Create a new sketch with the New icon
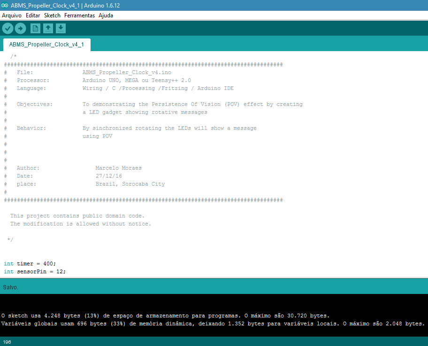 (35, 28)
